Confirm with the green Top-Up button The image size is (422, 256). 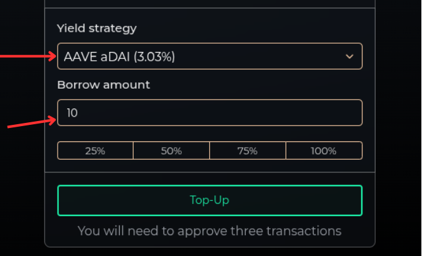(210, 200)
